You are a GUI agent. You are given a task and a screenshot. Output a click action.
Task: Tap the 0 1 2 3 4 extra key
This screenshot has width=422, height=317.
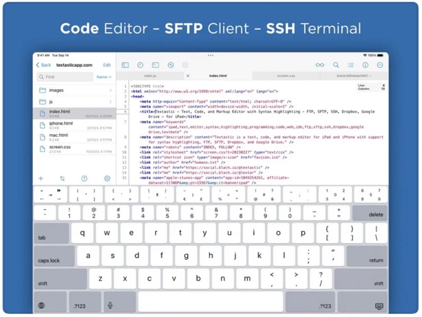(x=334, y=195)
